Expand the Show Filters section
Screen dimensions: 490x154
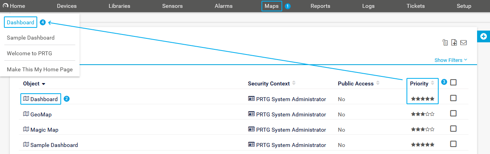coord(451,60)
